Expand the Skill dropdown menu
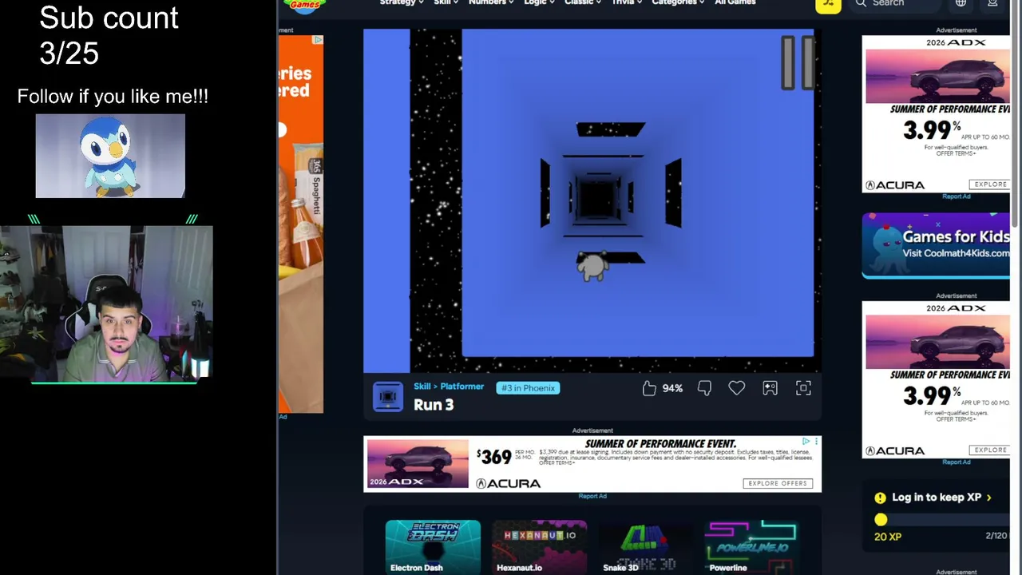Viewport: 1022px width, 575px height. coord(446,3)
